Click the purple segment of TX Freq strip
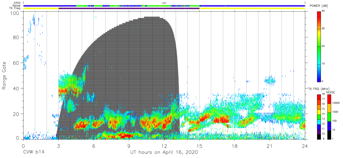Screen dimensions: 343x158 pos(129,8)
